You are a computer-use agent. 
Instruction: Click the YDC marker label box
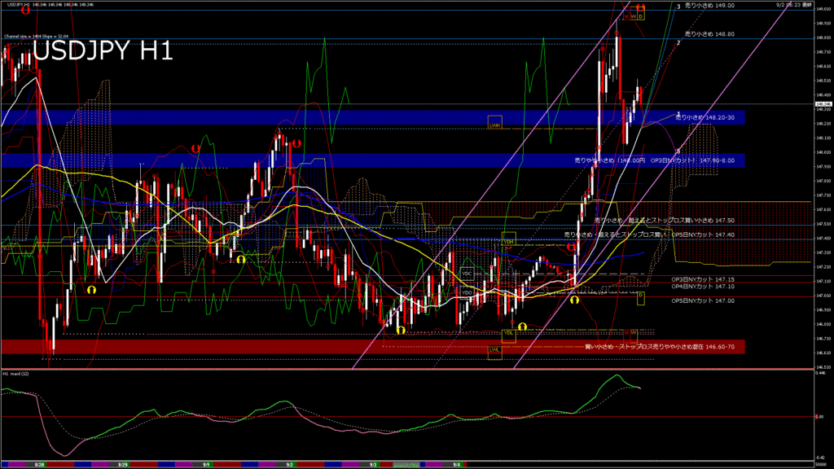click(467, 274)
